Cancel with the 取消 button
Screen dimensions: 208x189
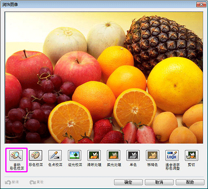pos(159,182)
